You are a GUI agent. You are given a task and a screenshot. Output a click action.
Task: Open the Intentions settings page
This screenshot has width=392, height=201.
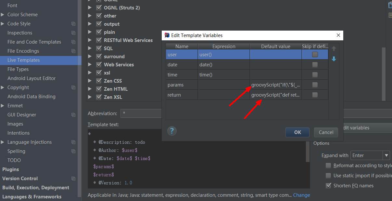[19, 133]
